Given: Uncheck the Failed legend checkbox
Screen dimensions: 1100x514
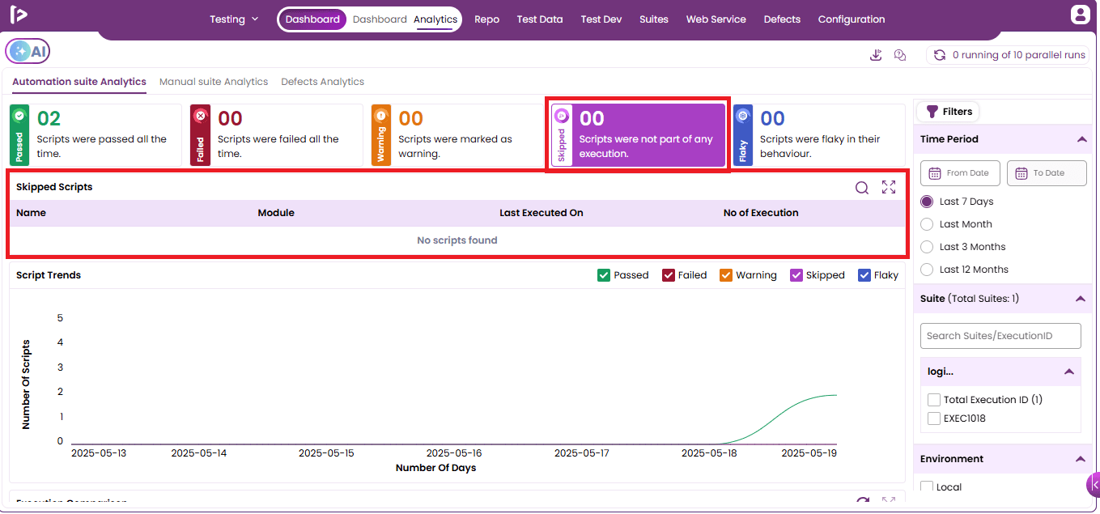Looking at the screenshot, I should 669,275.
